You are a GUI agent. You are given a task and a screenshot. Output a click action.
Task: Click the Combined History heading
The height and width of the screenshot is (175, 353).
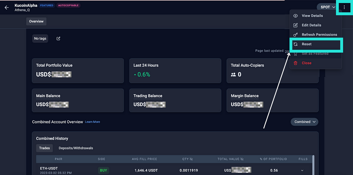coord(52,138)
